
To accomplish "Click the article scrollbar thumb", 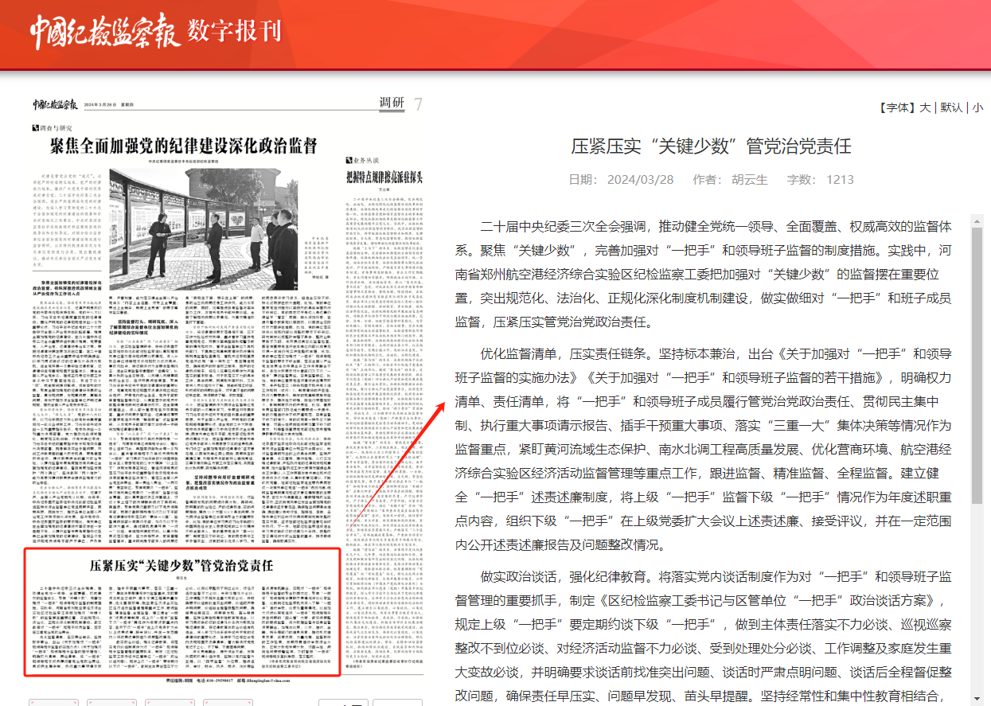I will pyautogui.click(x=977, y=364).
